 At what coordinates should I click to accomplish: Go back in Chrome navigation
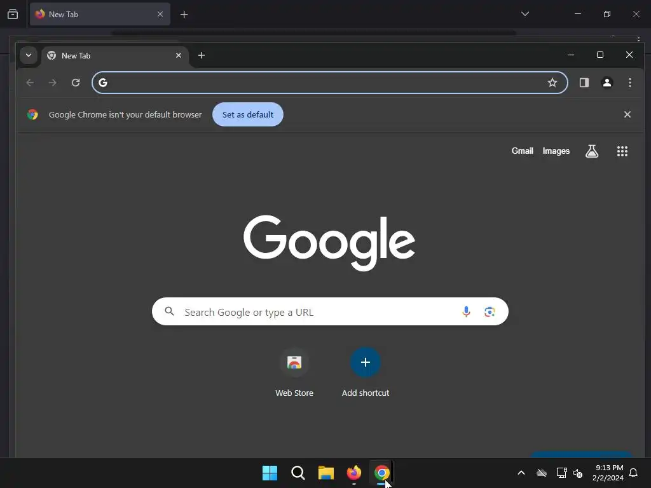click(x=30, y=83)
